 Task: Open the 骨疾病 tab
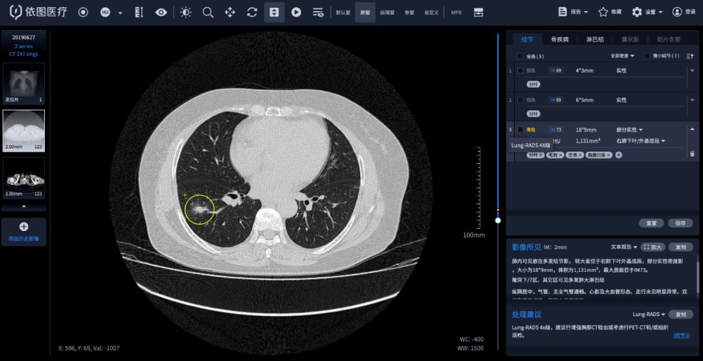pyautogui.click(x=559, y=40)
